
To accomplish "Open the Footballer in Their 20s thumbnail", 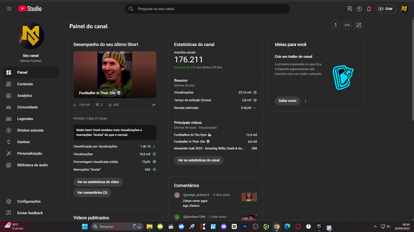I will [x=115, y=75].
